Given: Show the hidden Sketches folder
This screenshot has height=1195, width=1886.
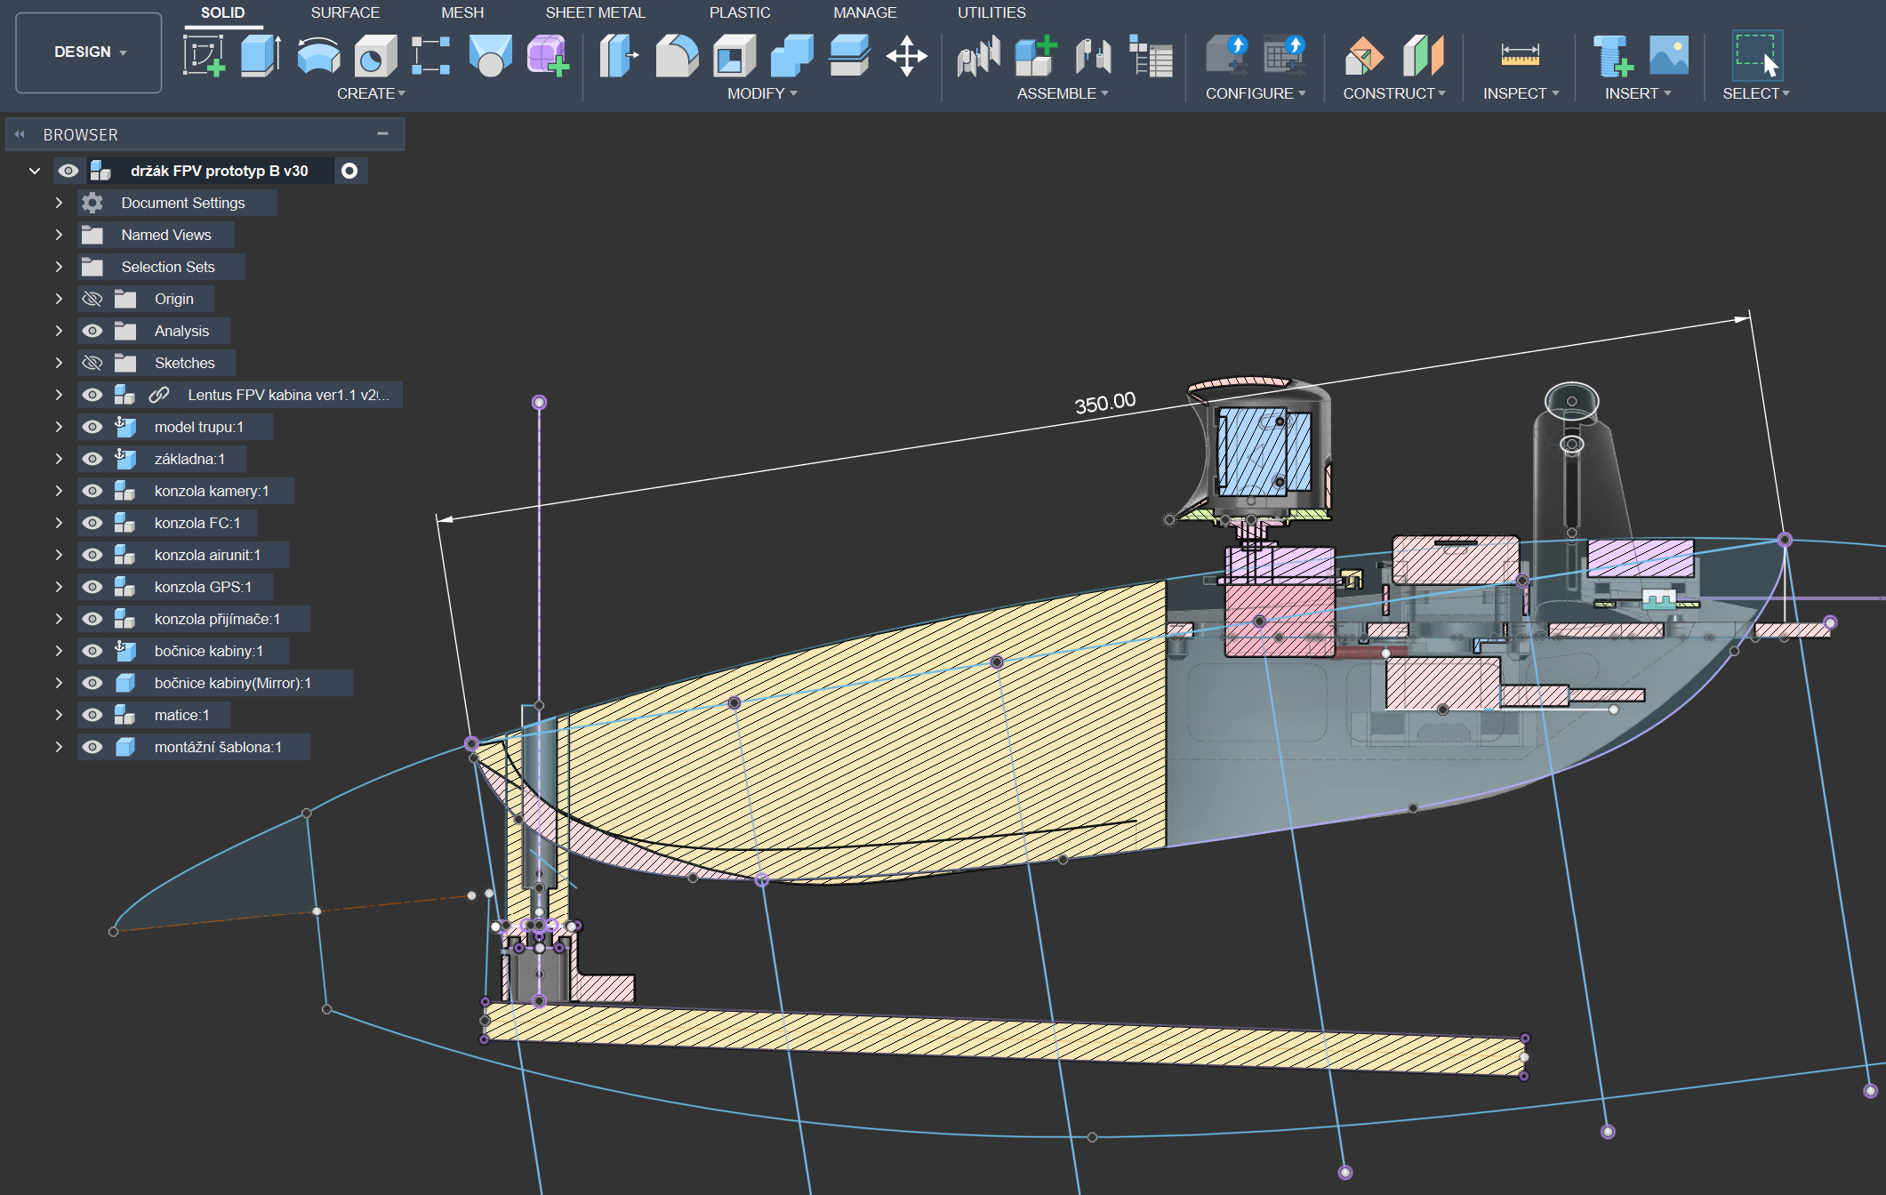Looking at the screenshot, I should click(92, 363).
